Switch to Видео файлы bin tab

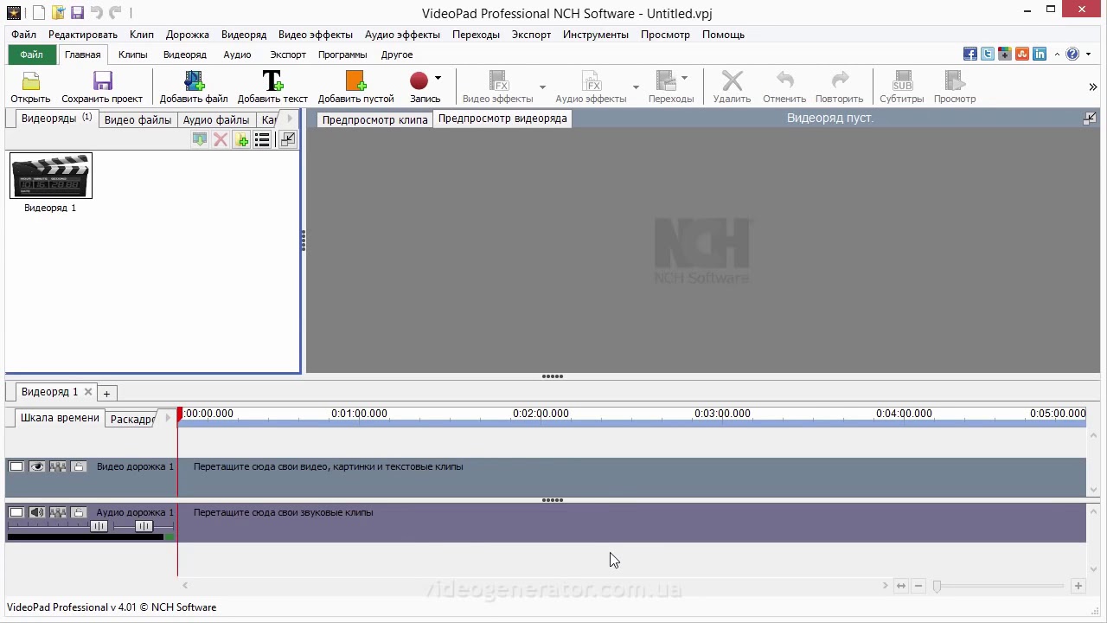(x=138, y=119)
